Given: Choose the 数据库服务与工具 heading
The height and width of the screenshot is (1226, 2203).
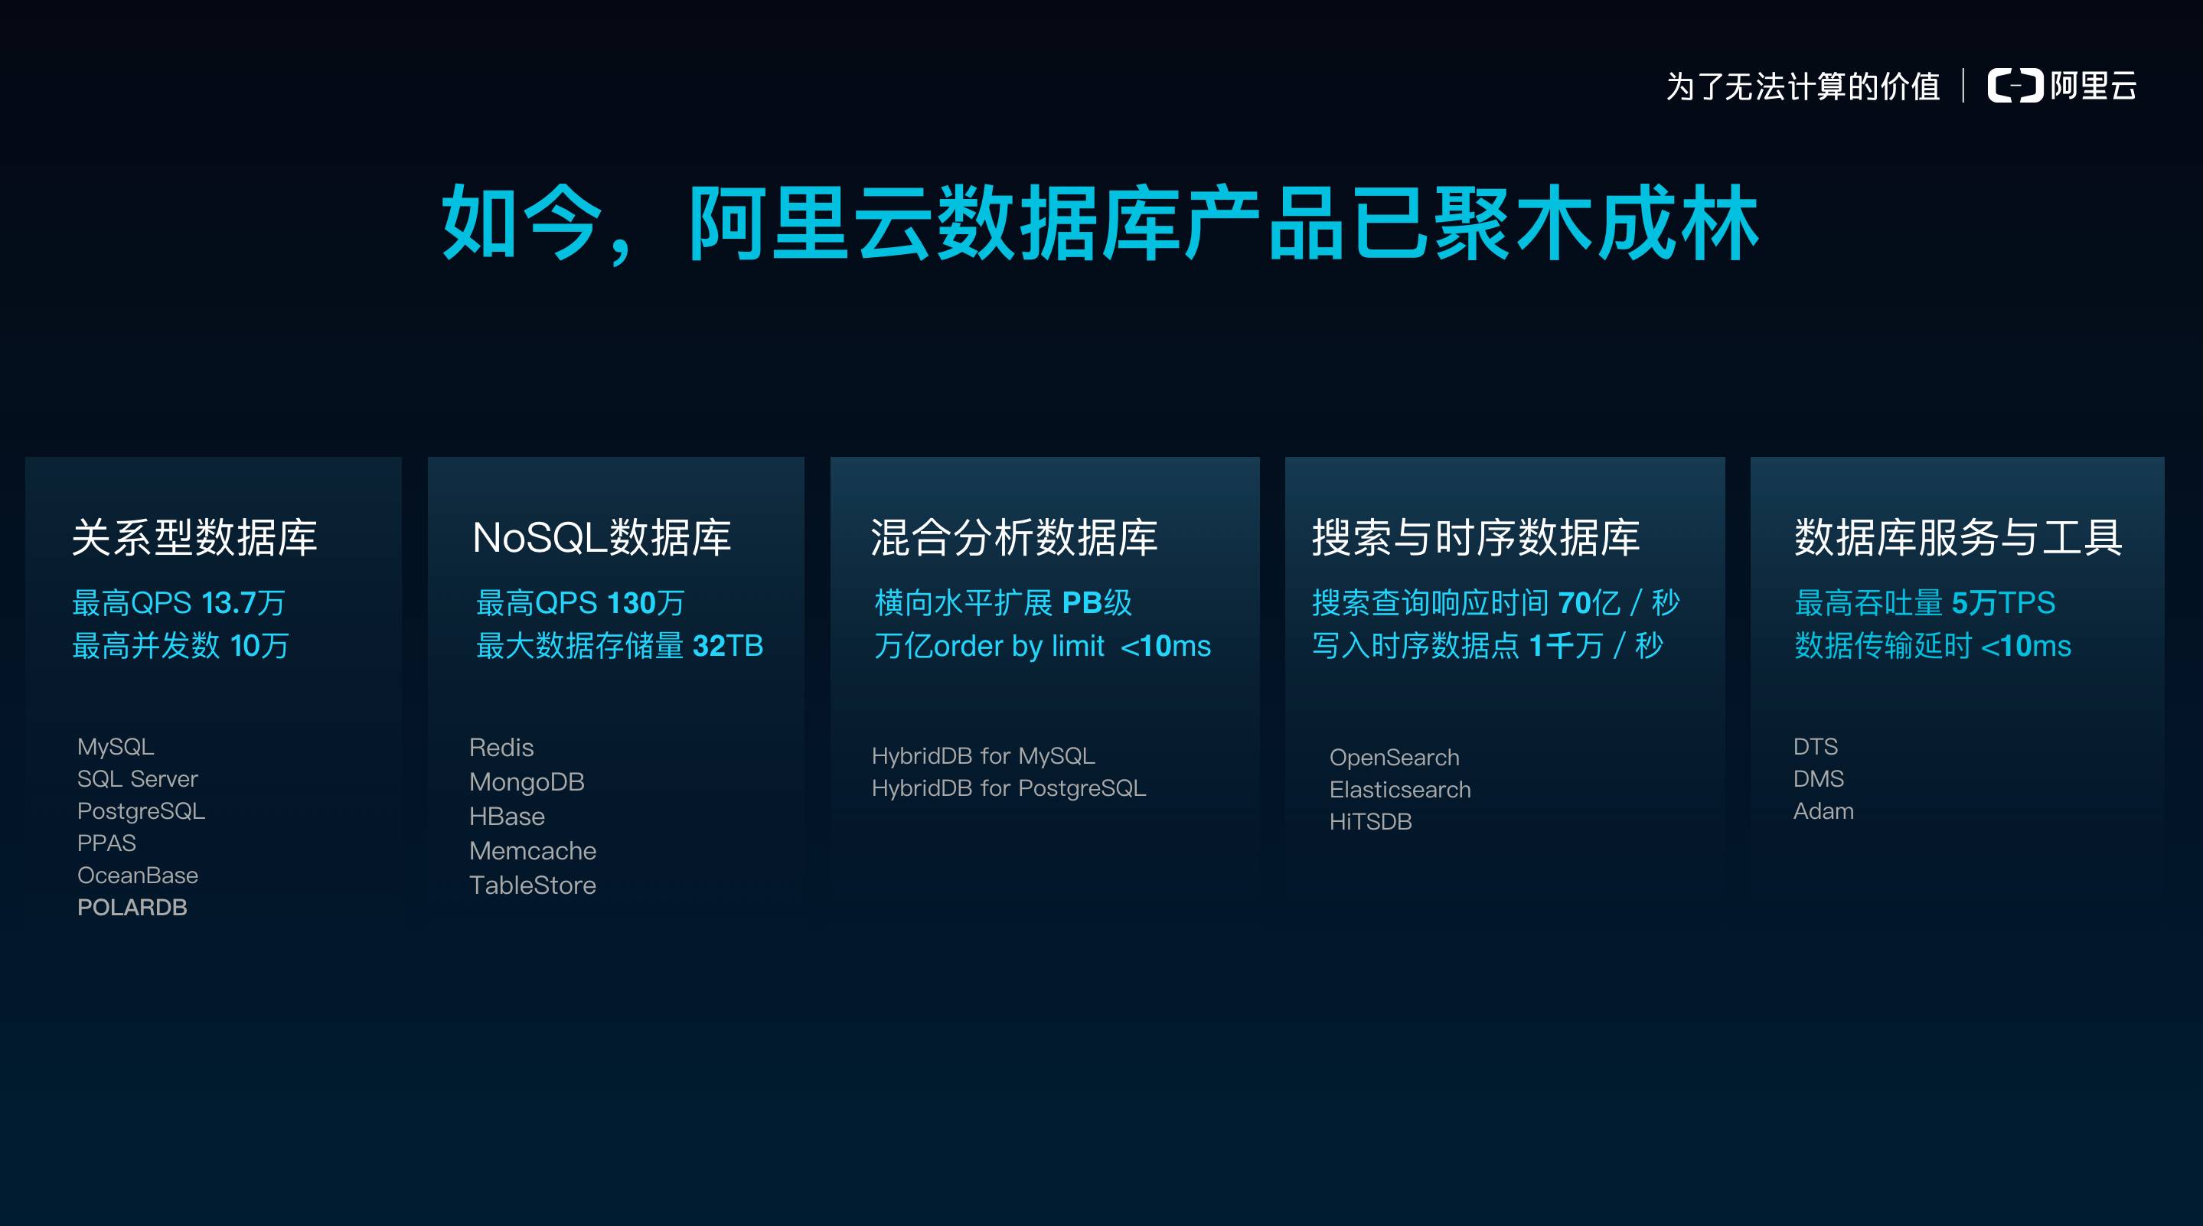Looking at the screenshot, I should (1957, 538).
